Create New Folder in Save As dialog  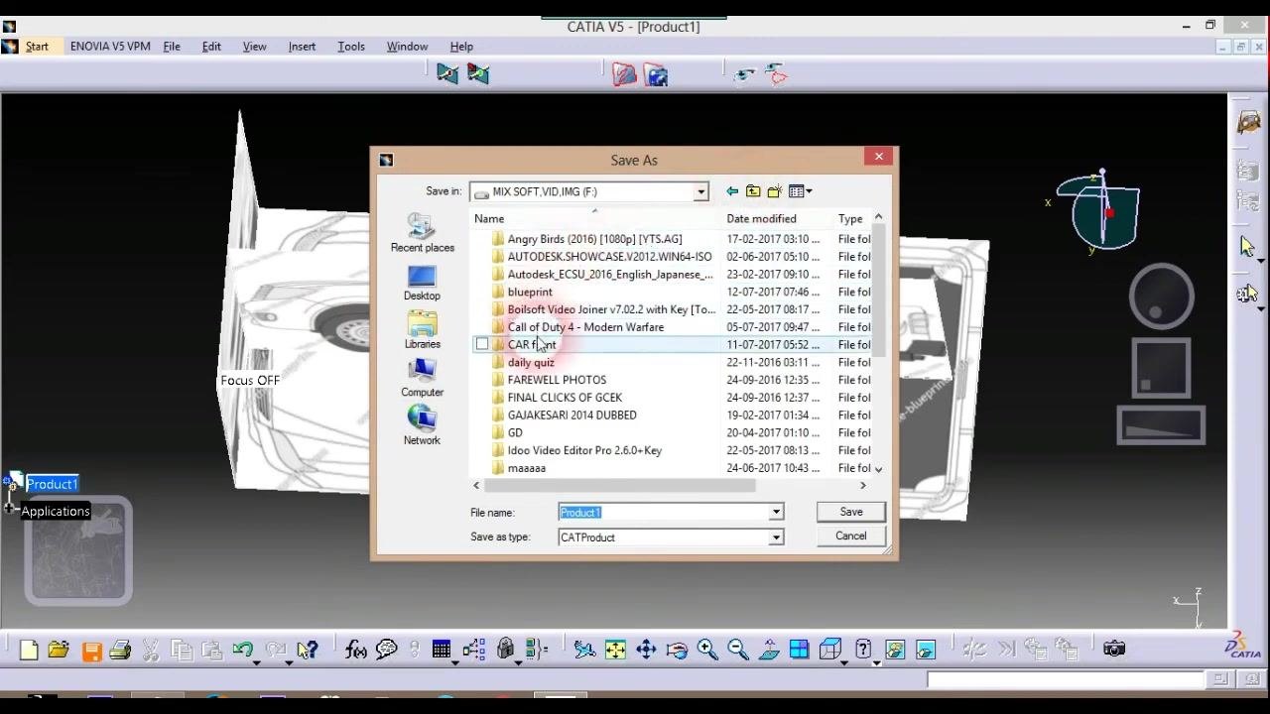click(774, 191)
